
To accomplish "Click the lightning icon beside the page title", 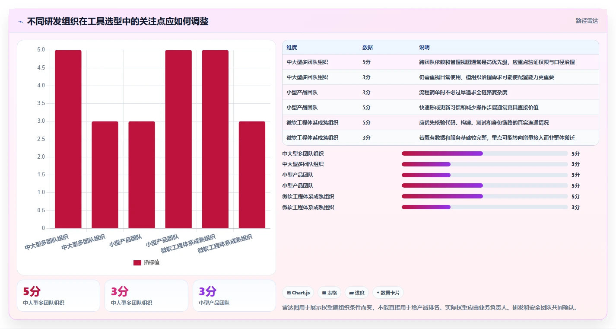I will (20, 22).
